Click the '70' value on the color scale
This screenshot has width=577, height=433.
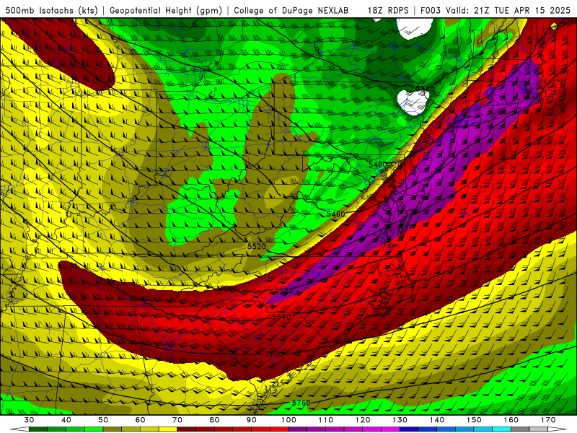[x=177, y=420]
